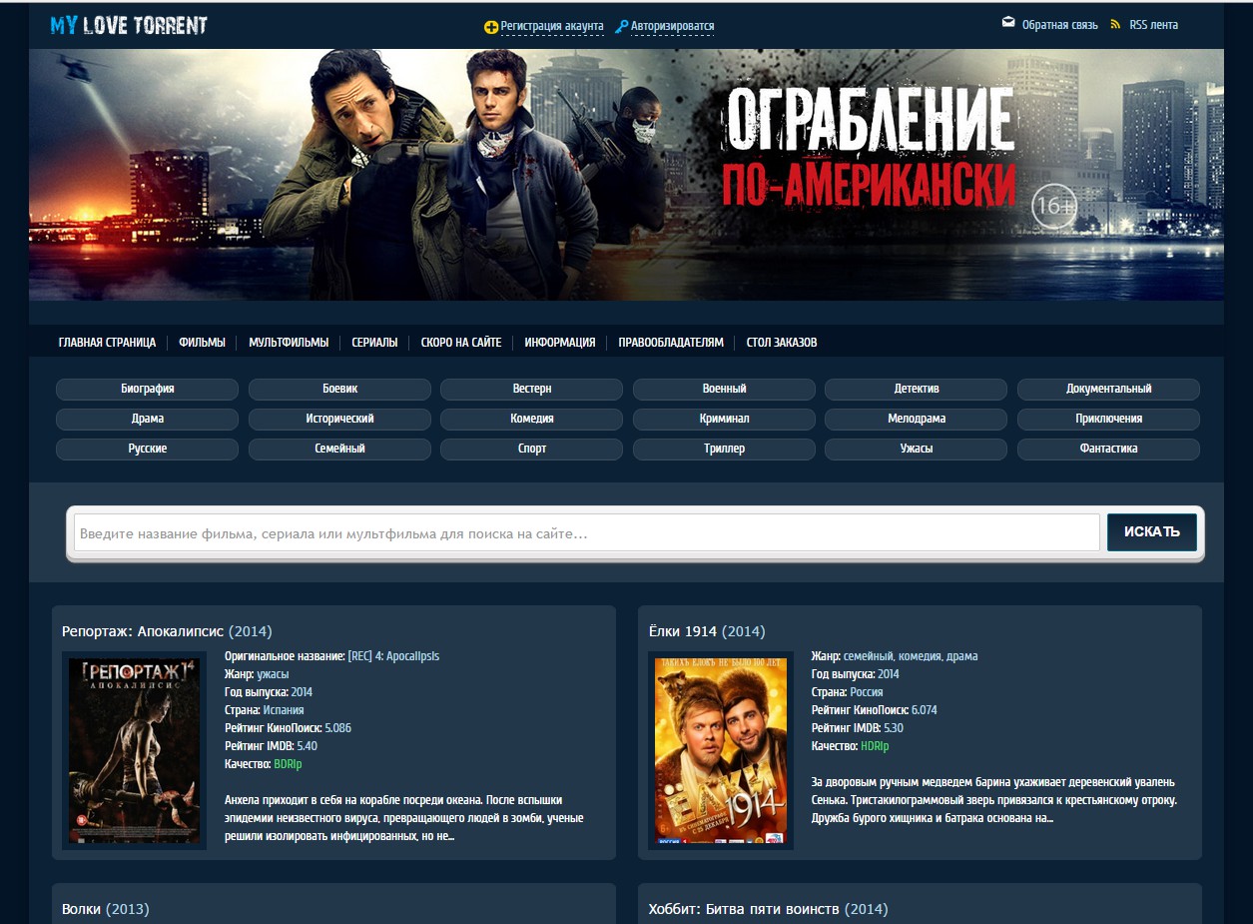Select the Спорт genre button
The image size is (1253, 924).
click(532, 449)
